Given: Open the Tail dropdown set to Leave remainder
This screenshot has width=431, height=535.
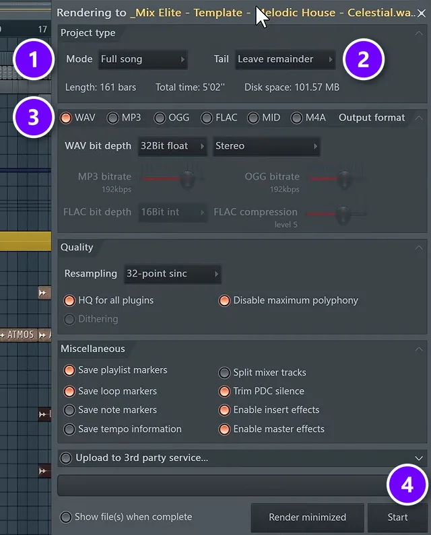Looking at the screenshot, I should tap(285, 59).
